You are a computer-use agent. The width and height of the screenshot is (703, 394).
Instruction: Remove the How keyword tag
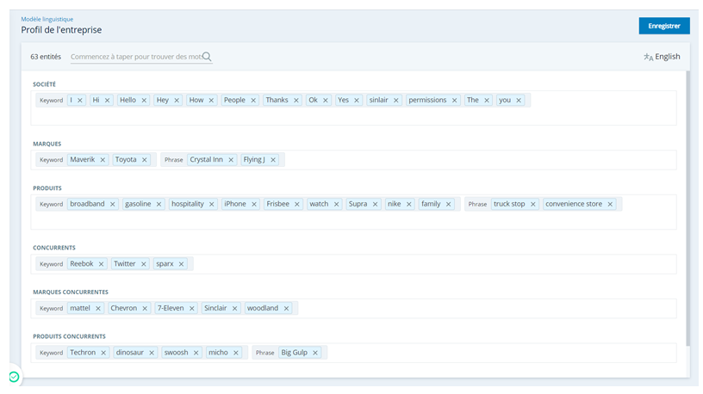(x=211, y=101)
